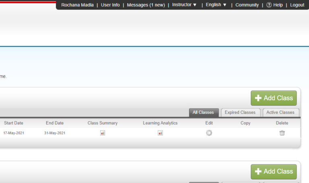The width and height of the screenshot is (309, 183).
Task: Click the Rochana Madla user name
Action: [77, 5]
